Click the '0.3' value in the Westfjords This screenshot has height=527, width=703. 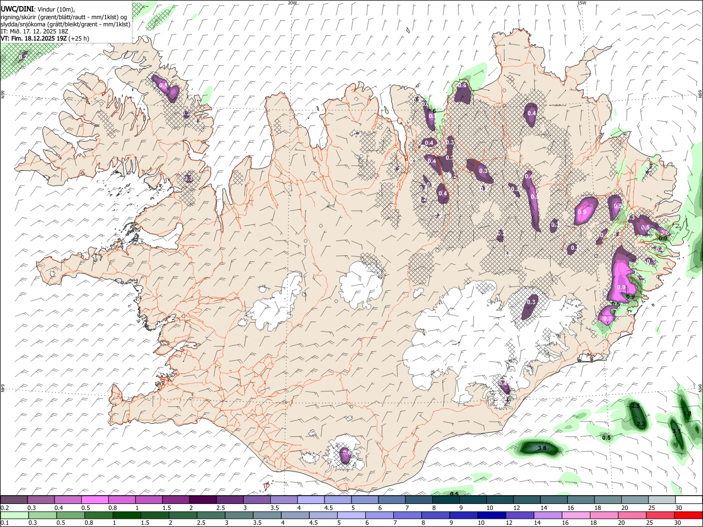(188, 178)
